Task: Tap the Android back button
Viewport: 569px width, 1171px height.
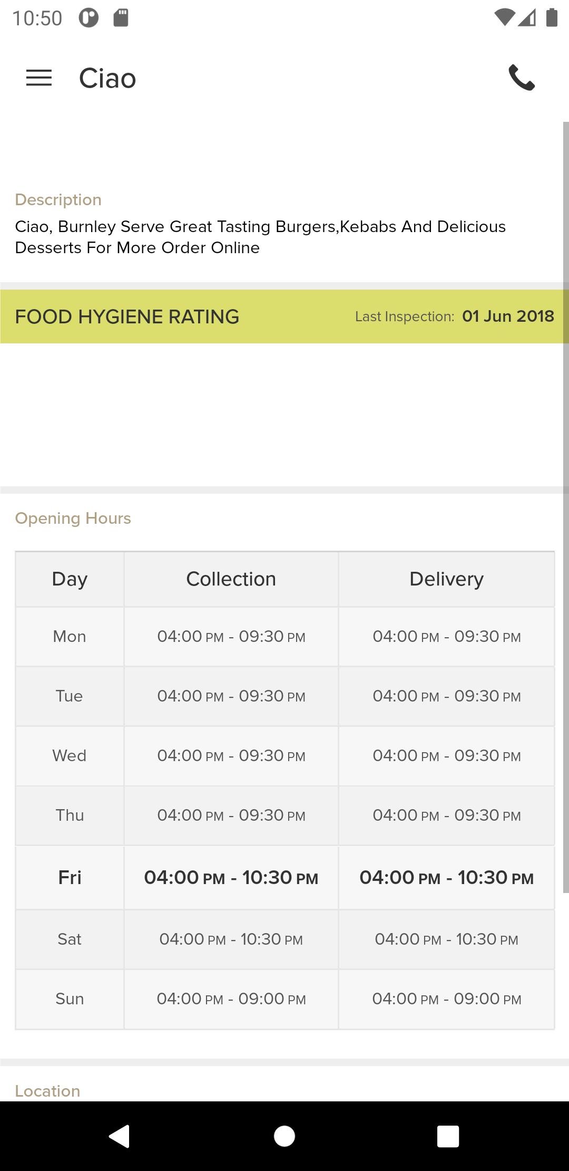Action: pyautogui.click(x=120, y=1136)
